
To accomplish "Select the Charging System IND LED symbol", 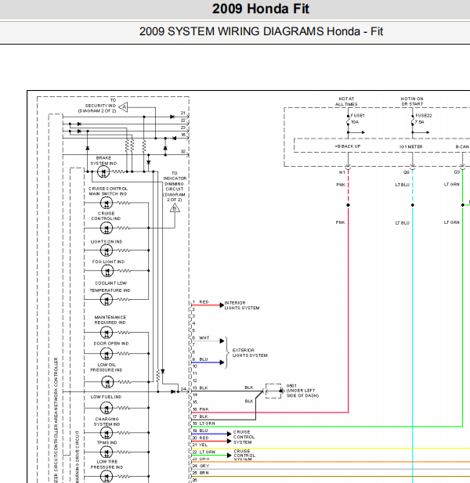I will coord(107,433).
